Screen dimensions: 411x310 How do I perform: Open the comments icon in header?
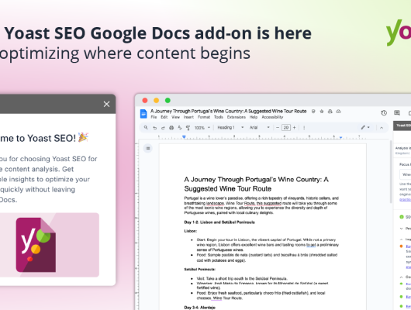click(397, 113)
